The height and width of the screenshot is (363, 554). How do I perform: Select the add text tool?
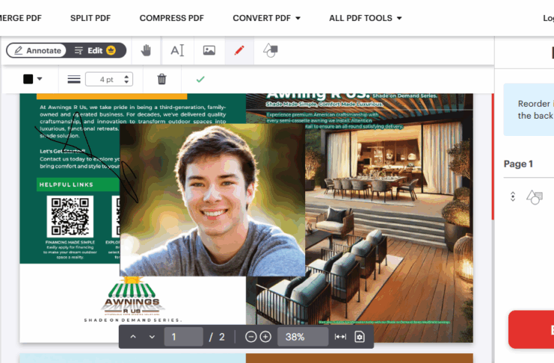(x=177, y=51)
